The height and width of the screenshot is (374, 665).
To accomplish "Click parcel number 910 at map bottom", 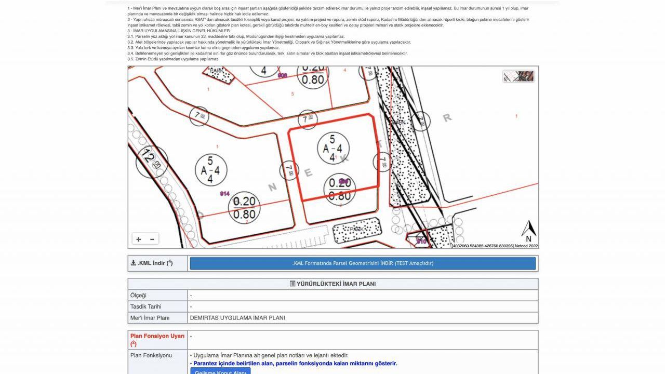I will pyautogui.click(x=421, y=241).
